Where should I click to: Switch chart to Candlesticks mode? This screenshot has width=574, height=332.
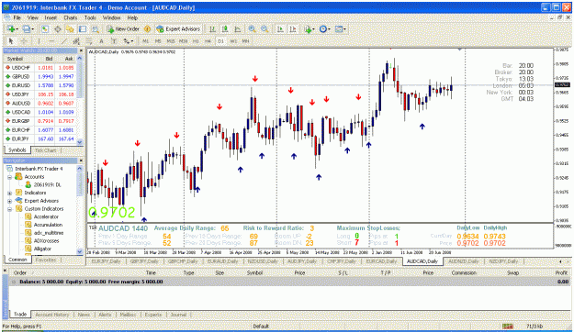pos(225,28)
